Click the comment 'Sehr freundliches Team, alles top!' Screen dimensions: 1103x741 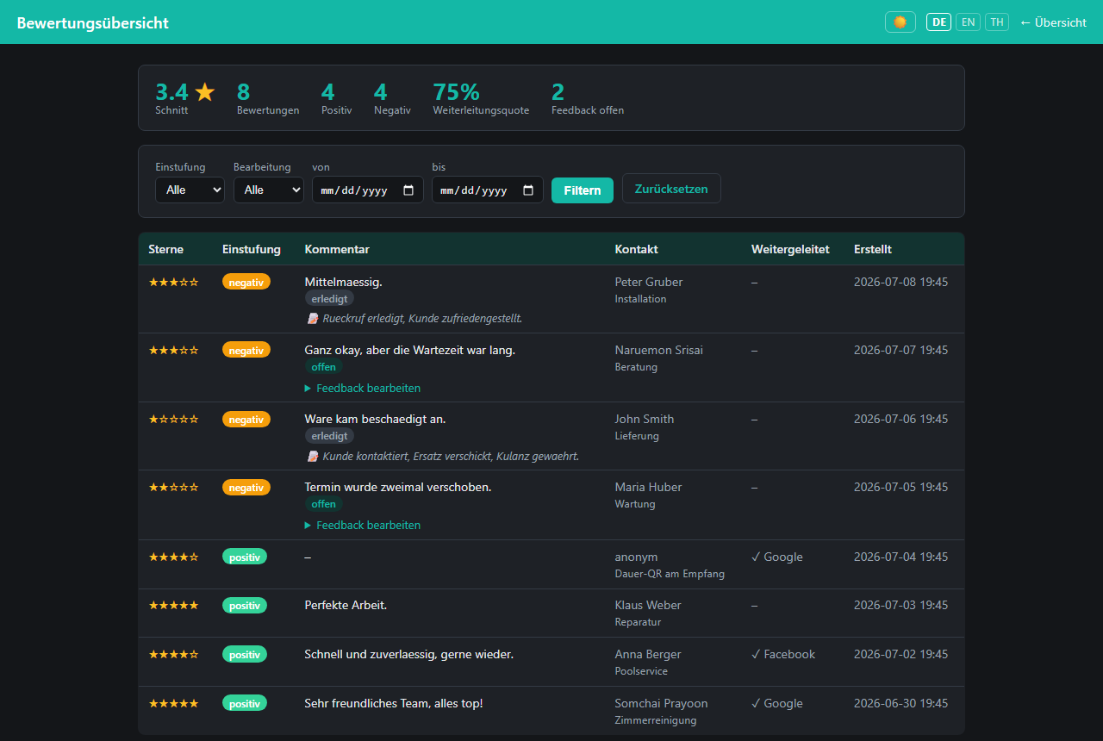[x=394, y=703]
